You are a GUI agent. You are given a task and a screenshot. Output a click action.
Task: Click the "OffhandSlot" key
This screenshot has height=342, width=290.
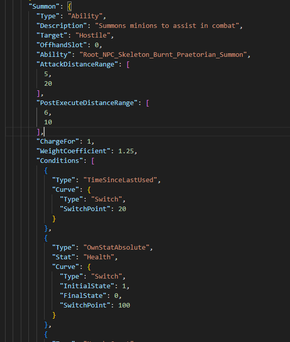62,45
